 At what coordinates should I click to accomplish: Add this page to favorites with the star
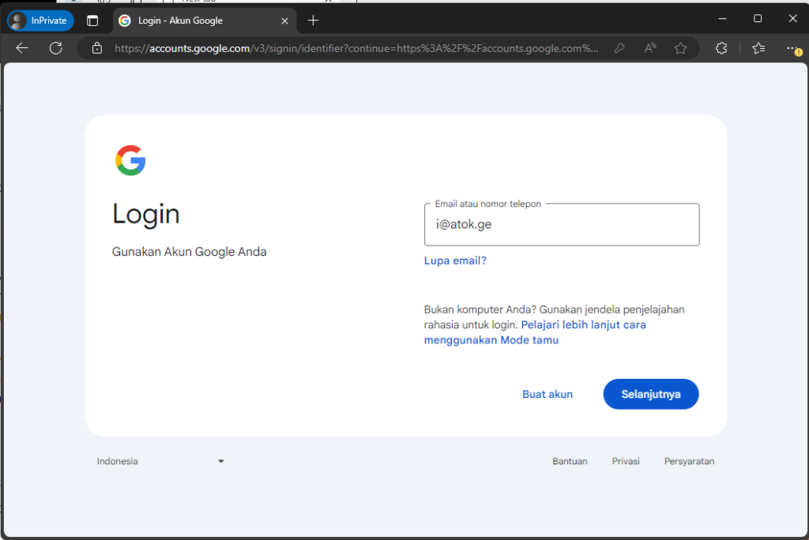[x=680, y=48]
